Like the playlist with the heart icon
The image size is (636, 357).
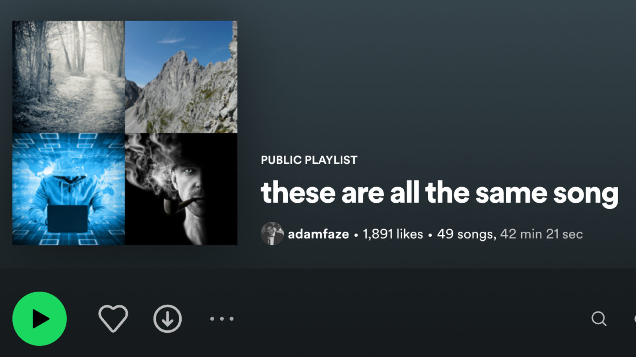coord(113,318)
